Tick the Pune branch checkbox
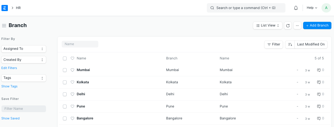Image resolution: width=334 pixels, height=127 pixels. [x=65, y=107]
